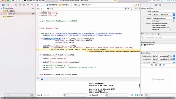Viewport: 176px width, 99px height.
Task: Show code snippet library
Action: [156, 65]
